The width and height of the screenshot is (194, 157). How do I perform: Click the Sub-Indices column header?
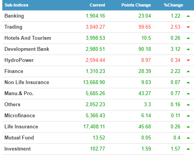[16, 5]
